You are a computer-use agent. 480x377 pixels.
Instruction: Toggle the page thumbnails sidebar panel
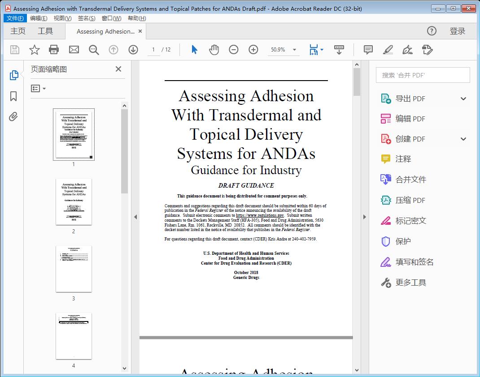point(13,75)
